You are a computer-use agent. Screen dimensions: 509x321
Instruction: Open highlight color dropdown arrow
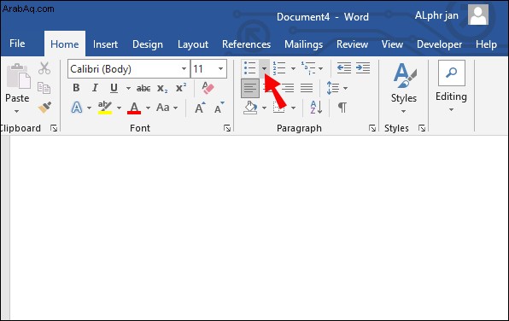[119, 108]
